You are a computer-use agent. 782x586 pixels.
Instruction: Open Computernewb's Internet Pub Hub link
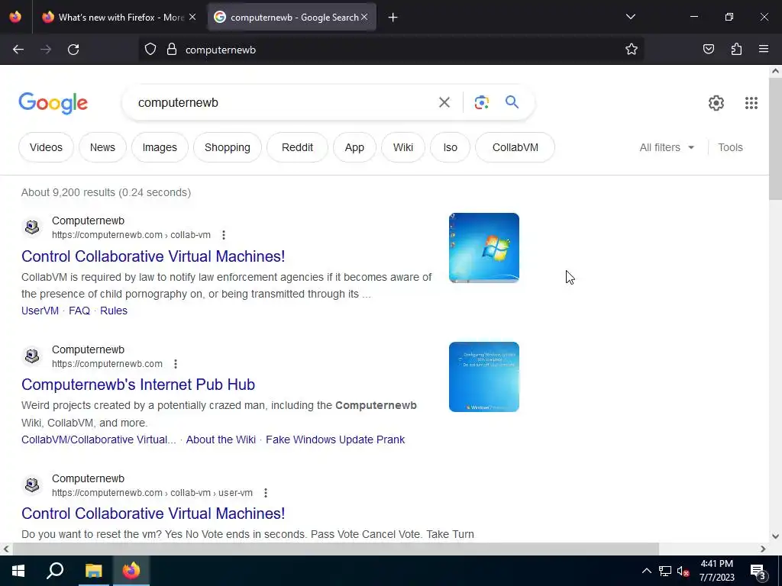click(138, 385)
